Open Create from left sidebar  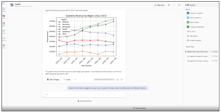point(4,32)
